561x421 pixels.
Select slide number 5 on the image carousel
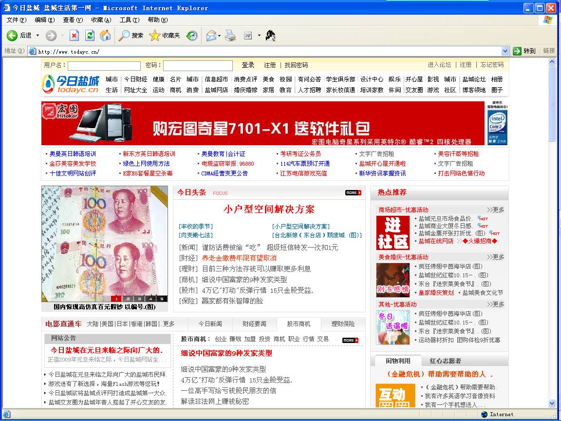pyautogui.click(x=162, y=299)
